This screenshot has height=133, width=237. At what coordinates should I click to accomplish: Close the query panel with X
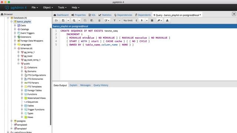tap(234, 14)
